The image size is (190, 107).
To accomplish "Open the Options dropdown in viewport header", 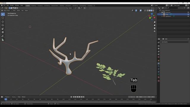I will [153, 8].
